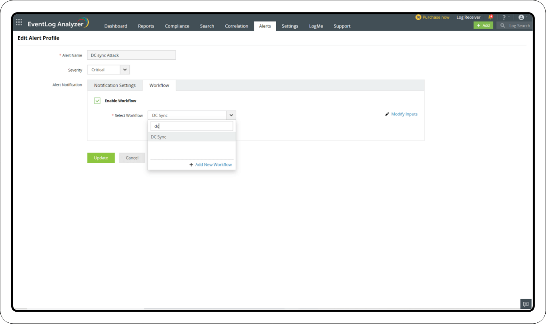The height and width of the screenshot is (324, 546).
Task: Open the Severity dropdown showing Critical
Action: click(108, 70)
